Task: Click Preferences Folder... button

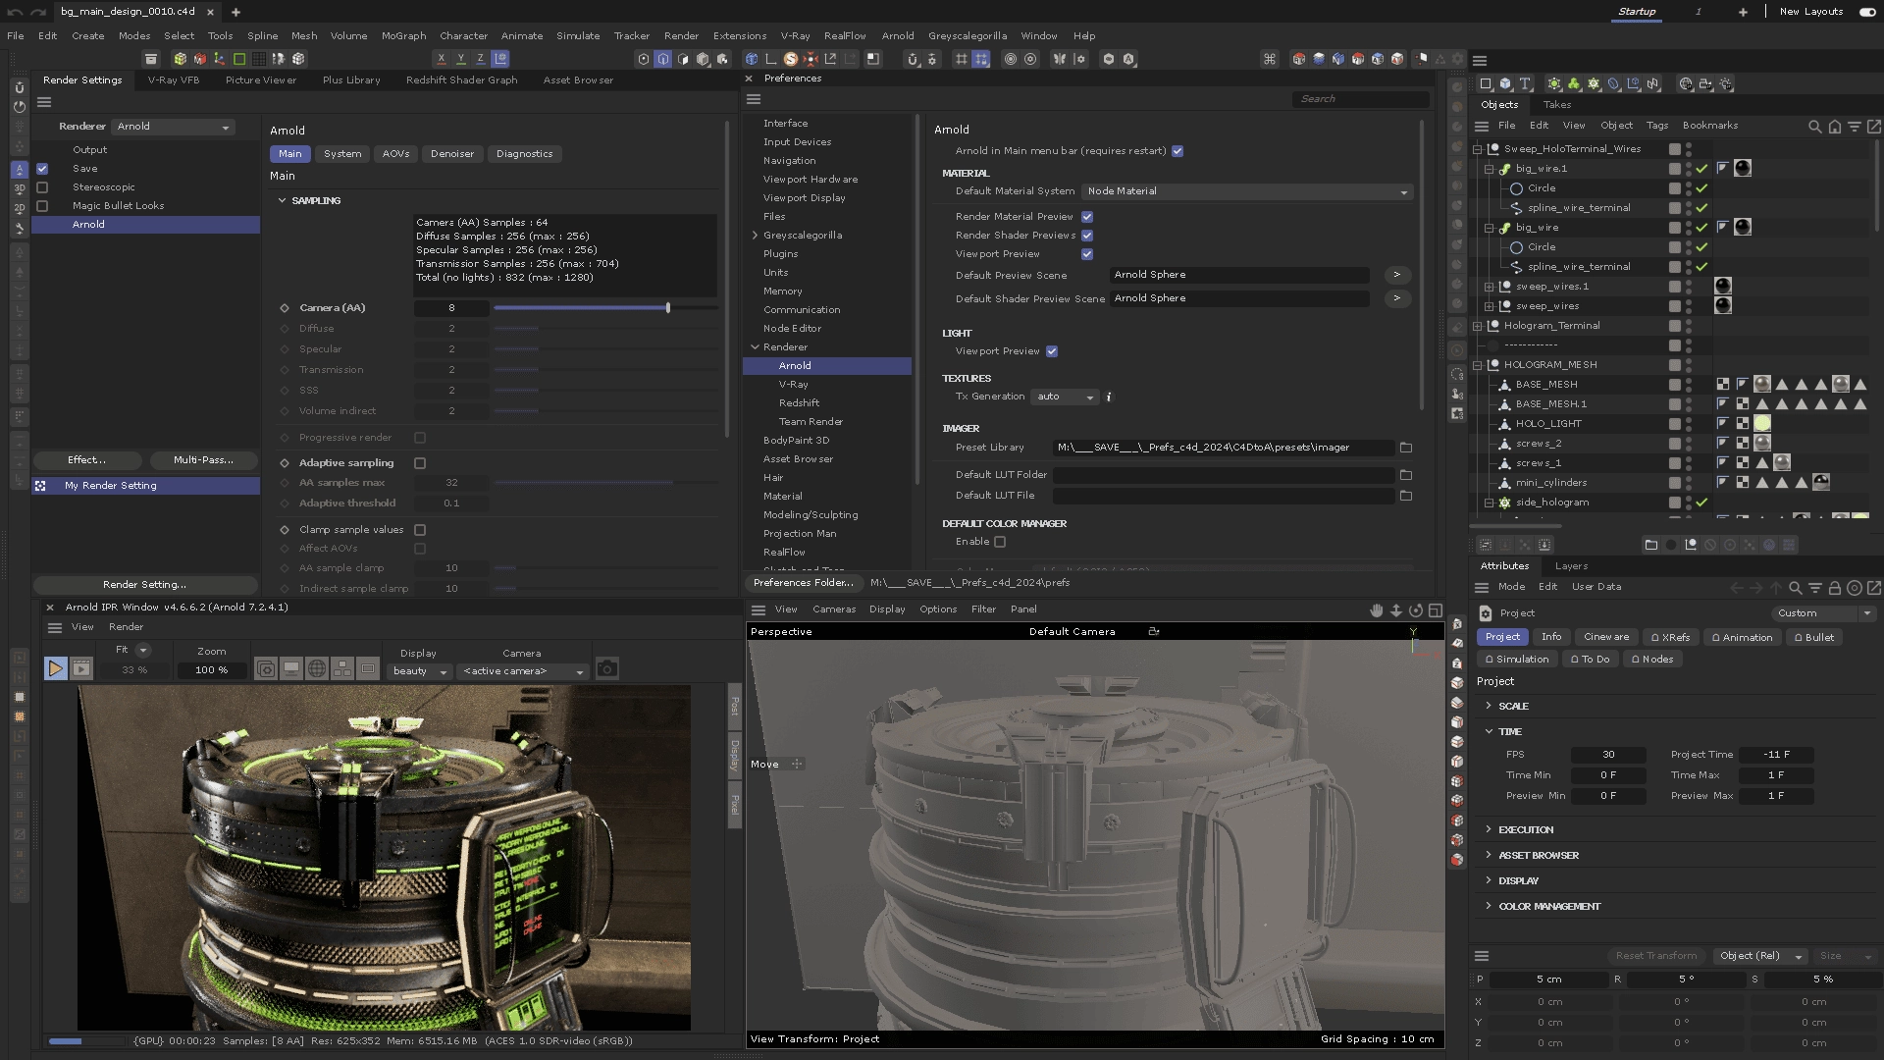Action: 804,583
